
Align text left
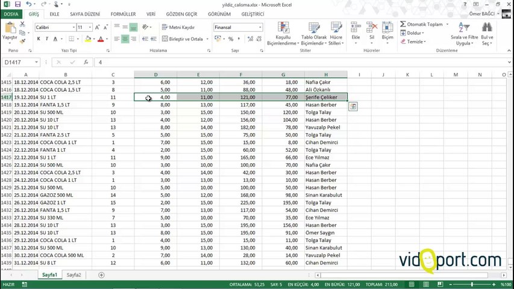click(x=117, y=39)
